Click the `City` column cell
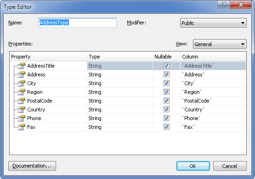 pyautogui.click(x=213, y=83)
